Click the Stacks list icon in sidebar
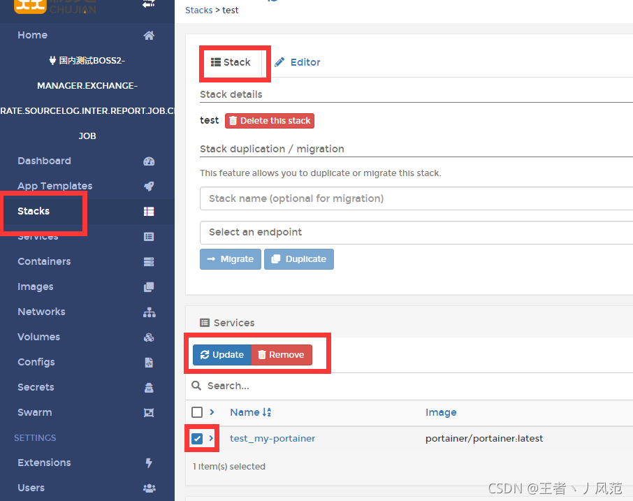Screen dimensions: 633x501 tap(149, 212)
